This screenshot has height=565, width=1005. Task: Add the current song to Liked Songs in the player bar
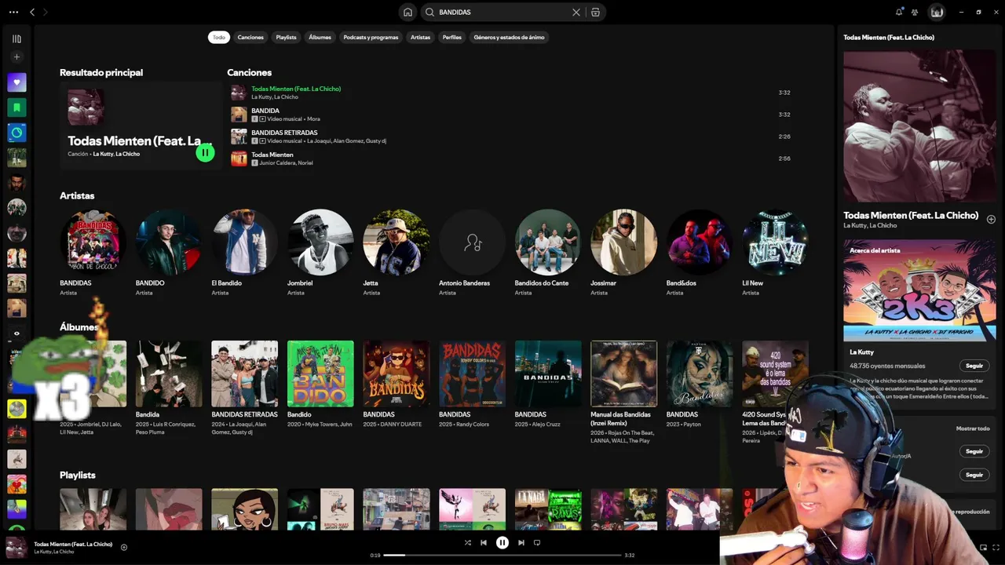[x=124, y=547]
